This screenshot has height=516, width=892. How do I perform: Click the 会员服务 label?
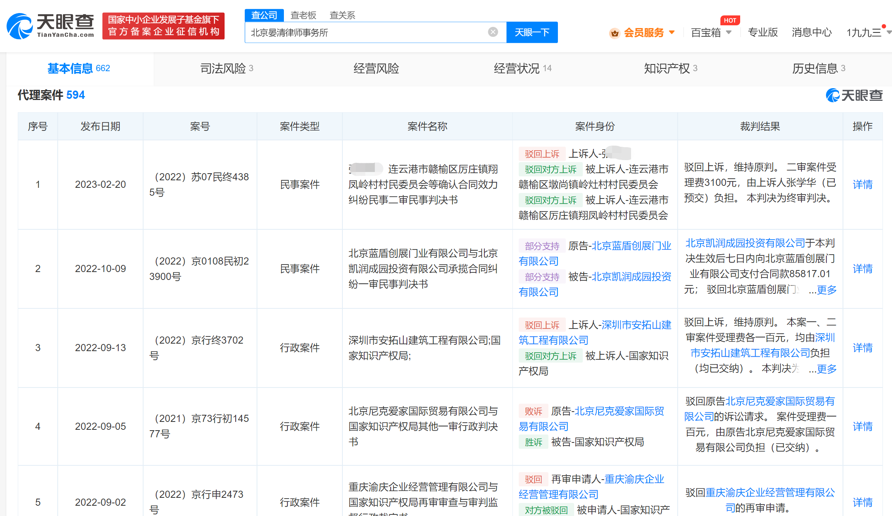644,32
